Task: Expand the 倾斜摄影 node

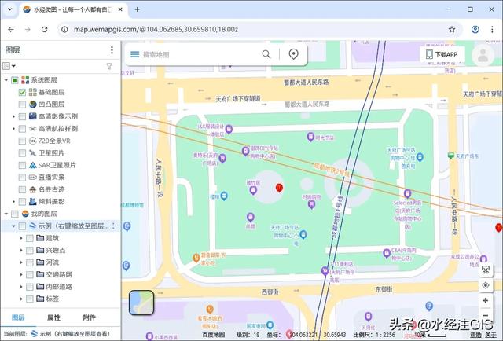Action: pos(13,202)
